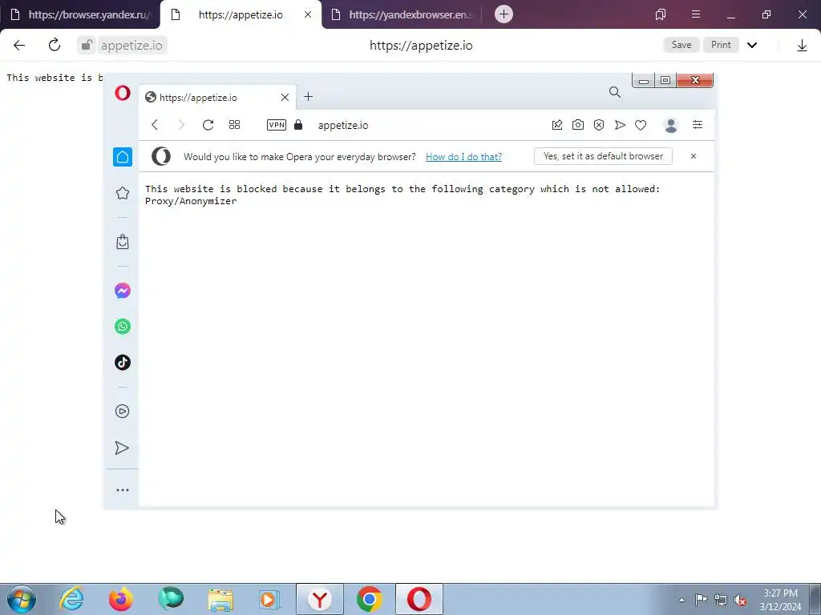Viewport: 821px width, 615px height.
Task: Go back in Yandex browser
Action: coord(19,45)
